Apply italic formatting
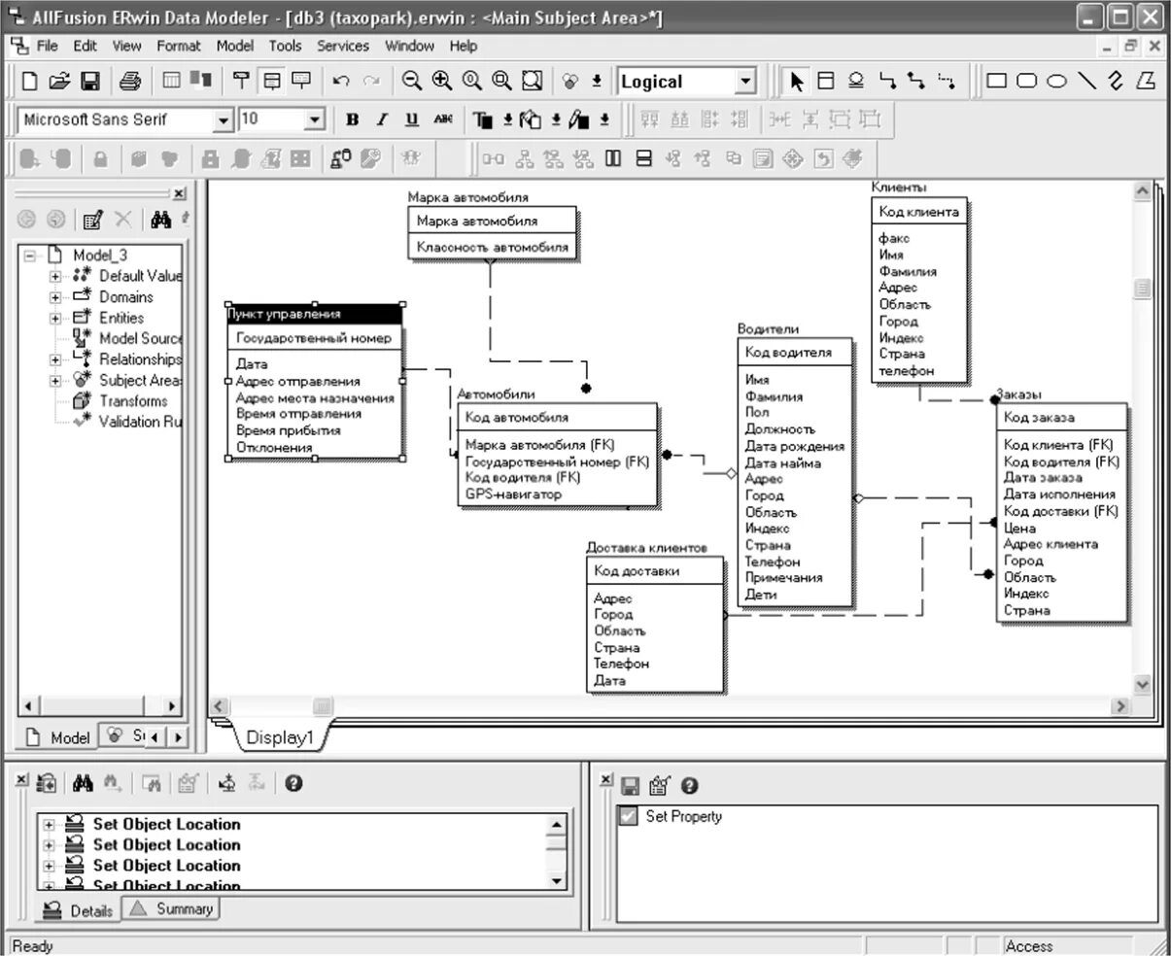This screenshot has height=956, width=1171. (382, 119)
